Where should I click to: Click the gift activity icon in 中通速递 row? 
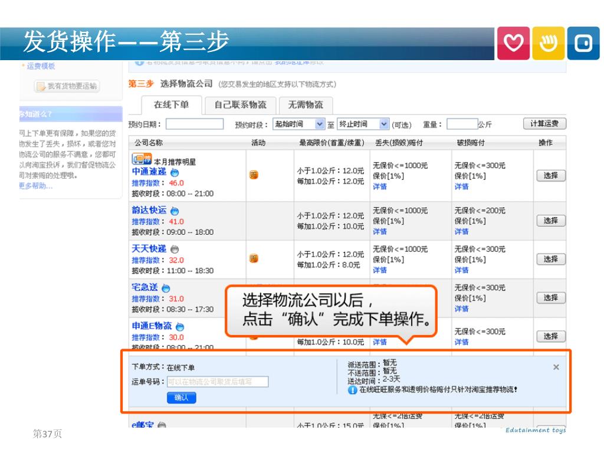pyautogui.click(x=254, y=175)
